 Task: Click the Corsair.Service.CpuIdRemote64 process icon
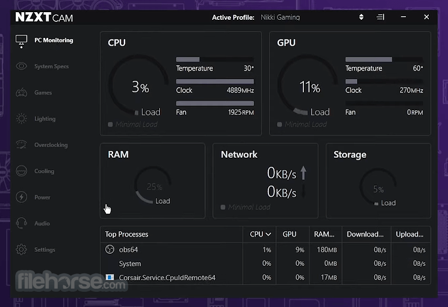(110, 277)
